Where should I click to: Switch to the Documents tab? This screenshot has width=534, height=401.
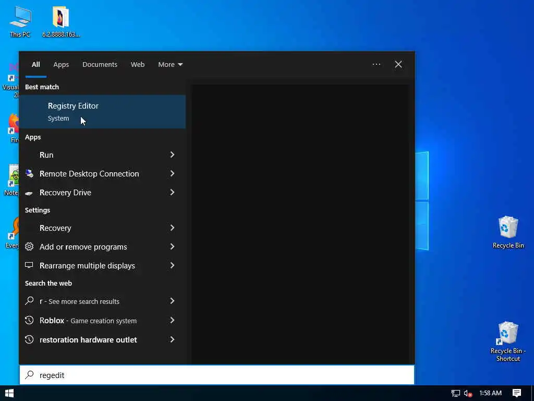coord(100,64)
